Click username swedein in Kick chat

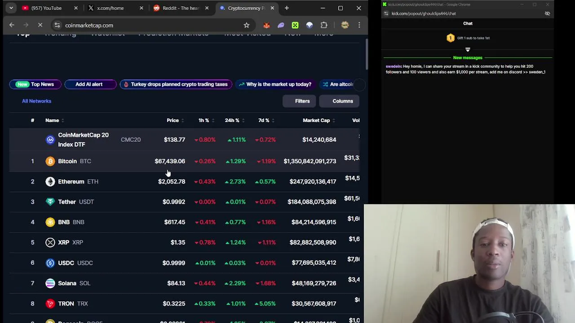coord(393,66)
